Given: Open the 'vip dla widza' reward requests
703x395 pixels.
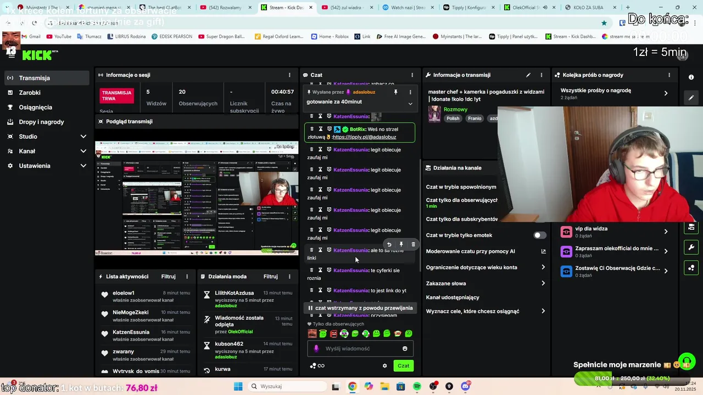Looking at the screenshot, I should click(x=615, y=232).
